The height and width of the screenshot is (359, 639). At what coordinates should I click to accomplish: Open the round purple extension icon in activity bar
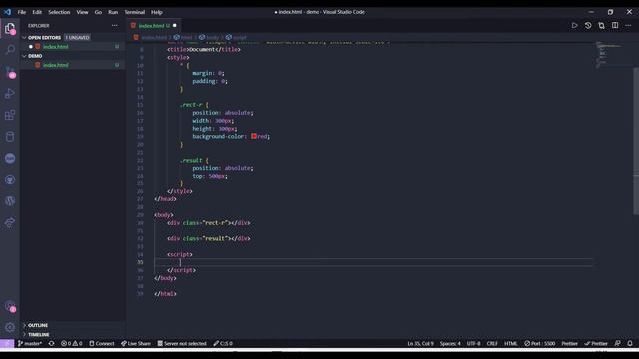click(x=10, y=158)
